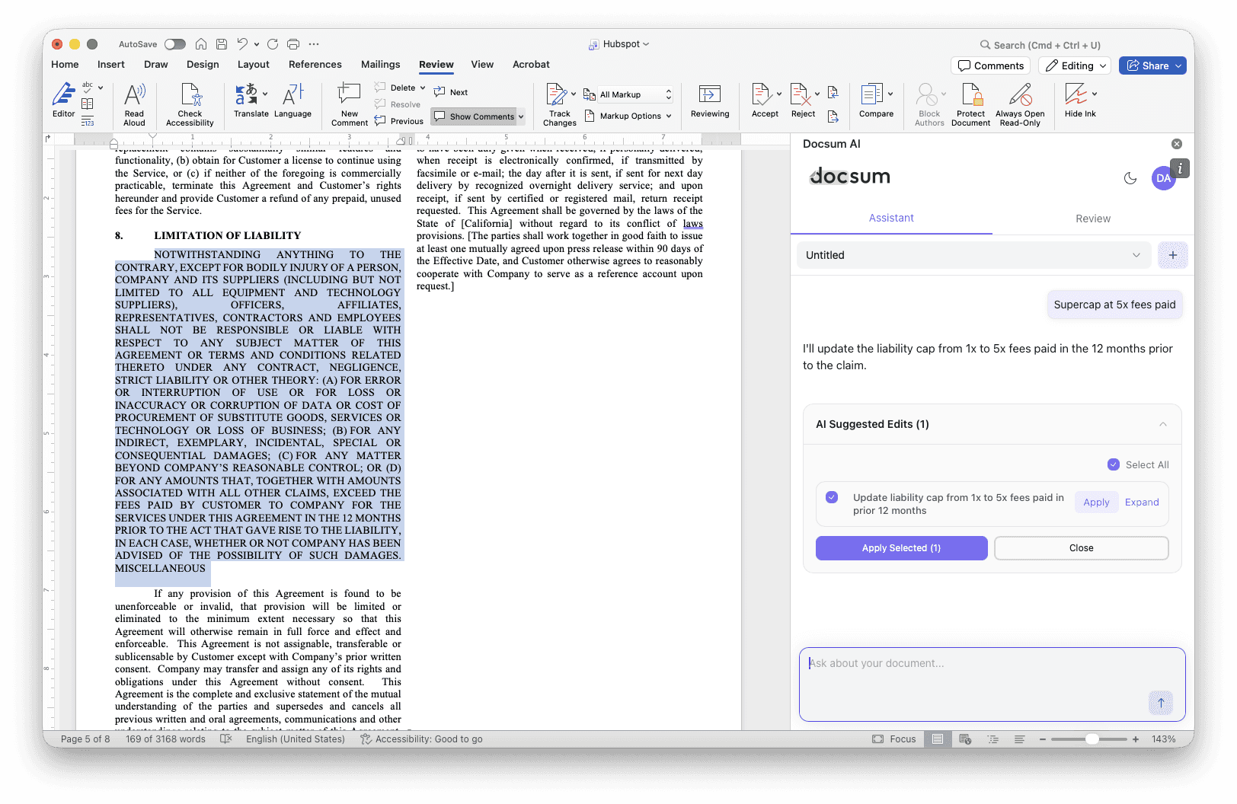Toggle Track Changes
Screen dimensions: 1237x804
pos(560,104)
